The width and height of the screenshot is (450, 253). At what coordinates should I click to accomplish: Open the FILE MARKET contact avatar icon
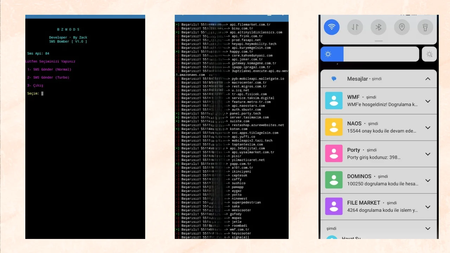click(x=334, y=206)
